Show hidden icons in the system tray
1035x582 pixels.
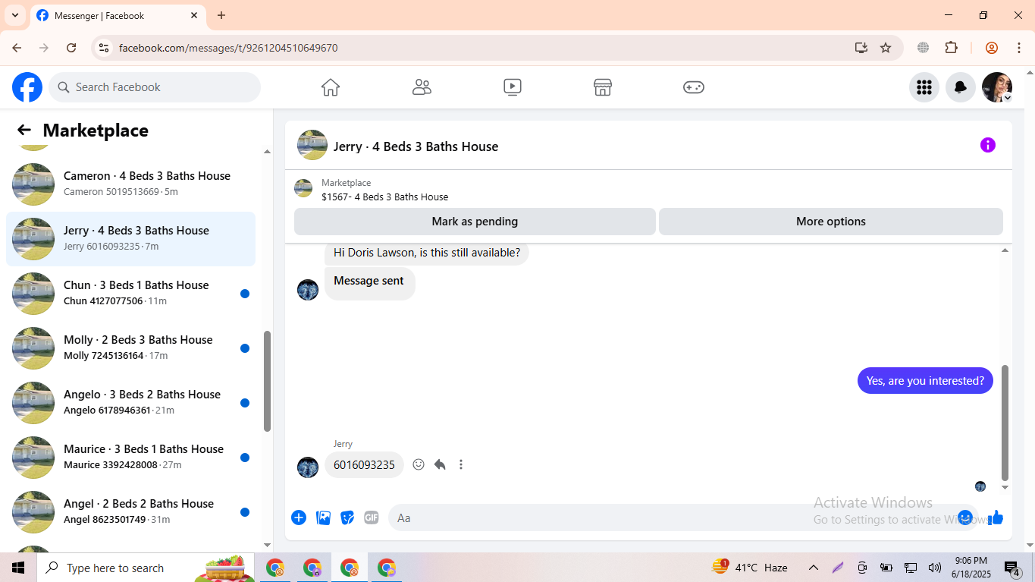pos(814,568)
